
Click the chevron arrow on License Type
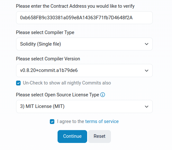(x=147, y=107)
